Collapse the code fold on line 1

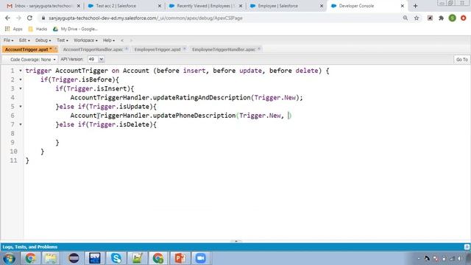[x=21, y=71]
